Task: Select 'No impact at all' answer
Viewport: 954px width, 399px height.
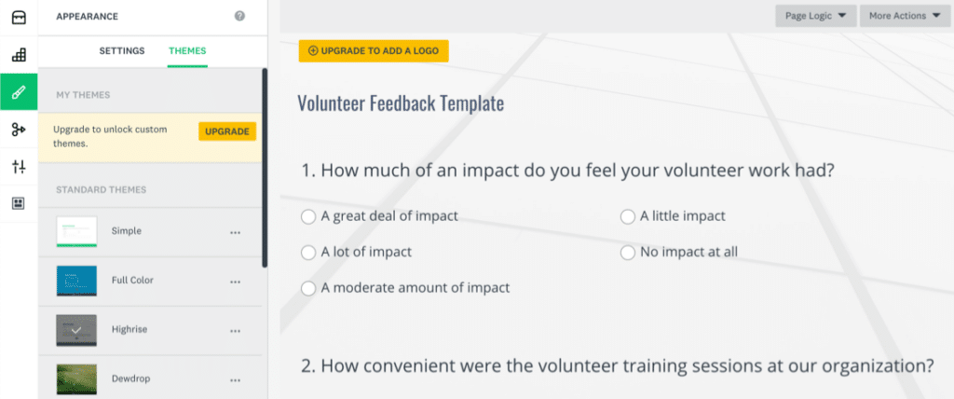Action: [628, 252]
